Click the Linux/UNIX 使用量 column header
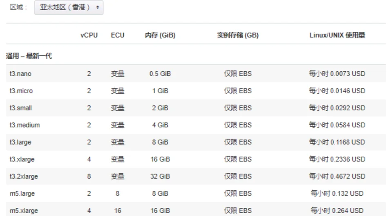The height and width of the screenshot is (216, 388). pos(337,35)
